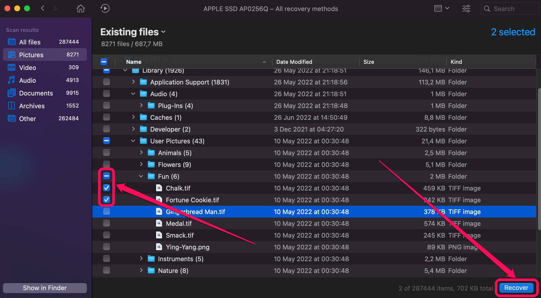Click the back navigation arrow icon

click(43, 8)
